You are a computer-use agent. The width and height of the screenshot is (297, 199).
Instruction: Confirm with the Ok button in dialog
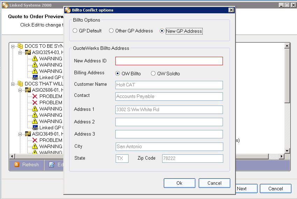click(179, 183)
